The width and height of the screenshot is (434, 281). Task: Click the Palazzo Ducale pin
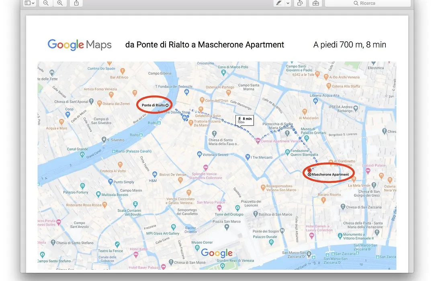click(x=271, y=242)
